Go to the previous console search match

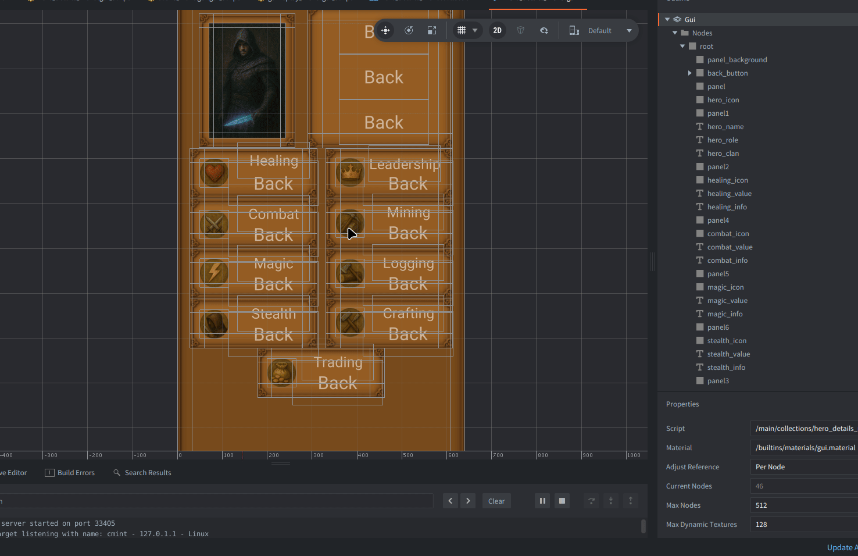tap(451, 501)
